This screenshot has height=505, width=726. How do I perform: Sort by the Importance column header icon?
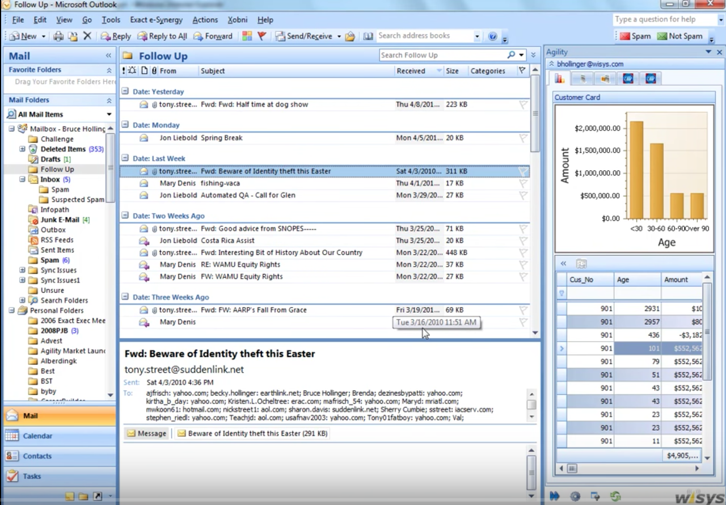[x=124, y=71]
